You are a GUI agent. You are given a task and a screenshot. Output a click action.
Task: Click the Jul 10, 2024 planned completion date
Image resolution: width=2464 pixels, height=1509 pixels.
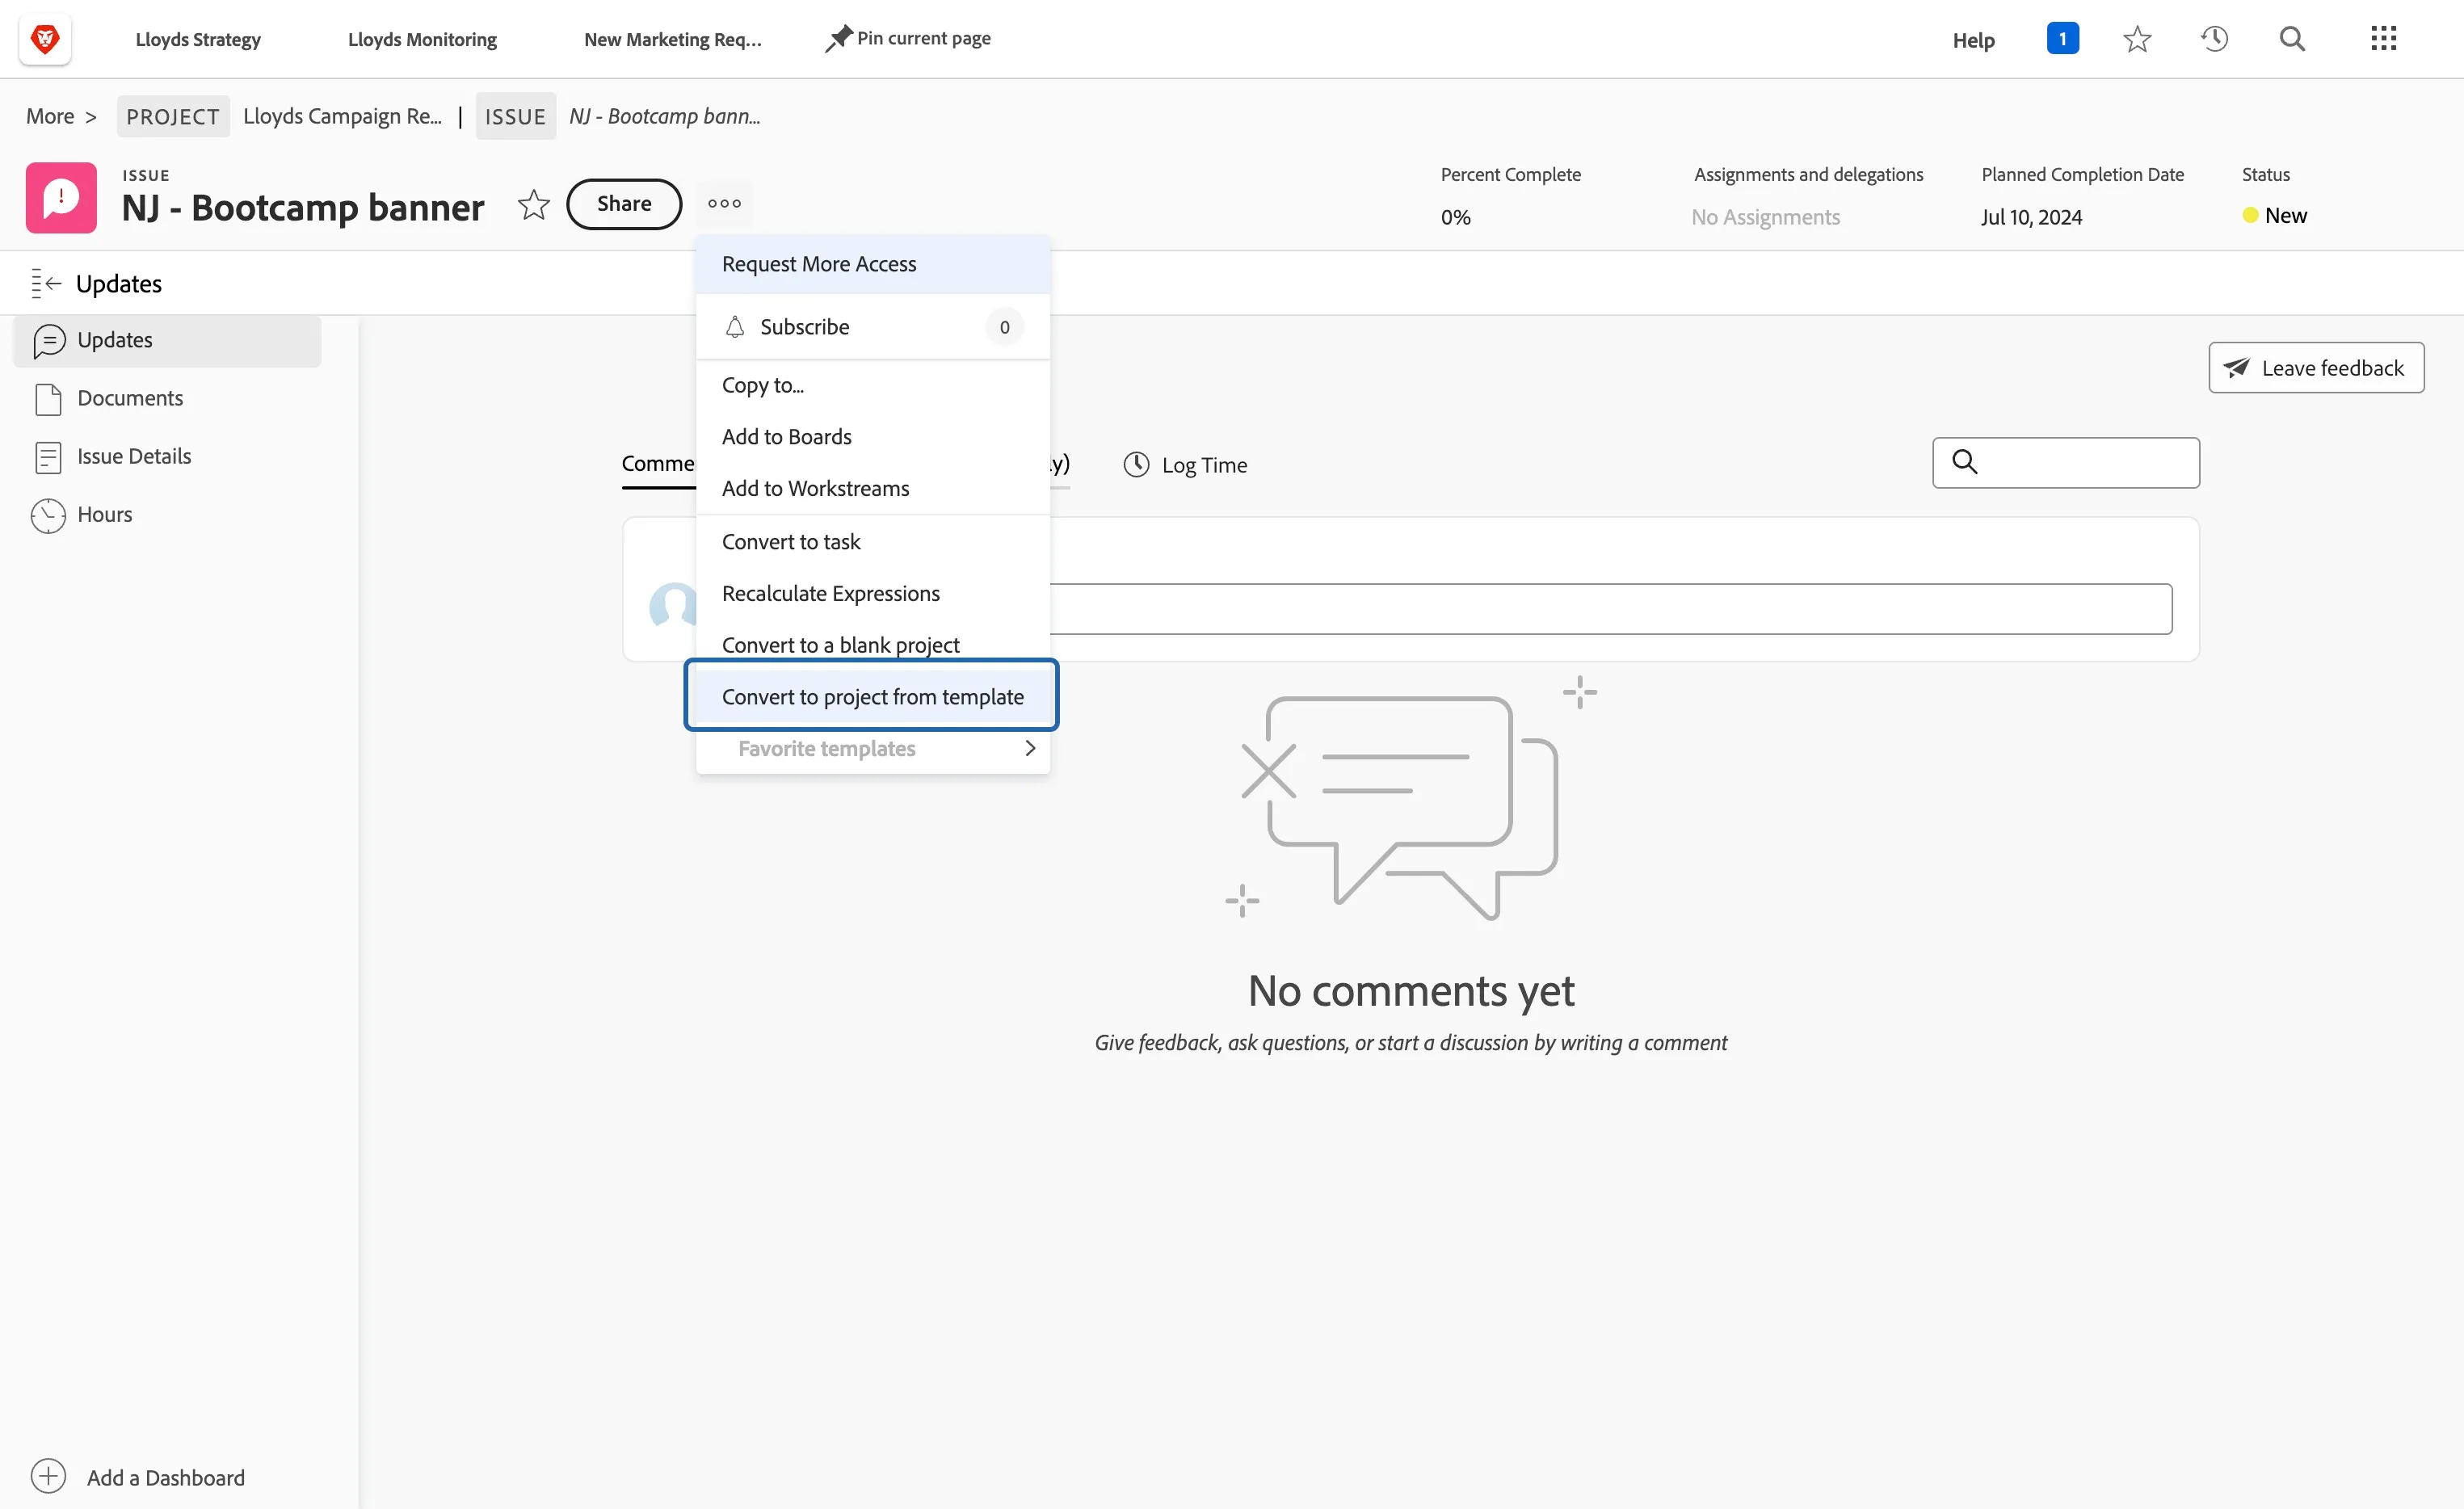2031,217
